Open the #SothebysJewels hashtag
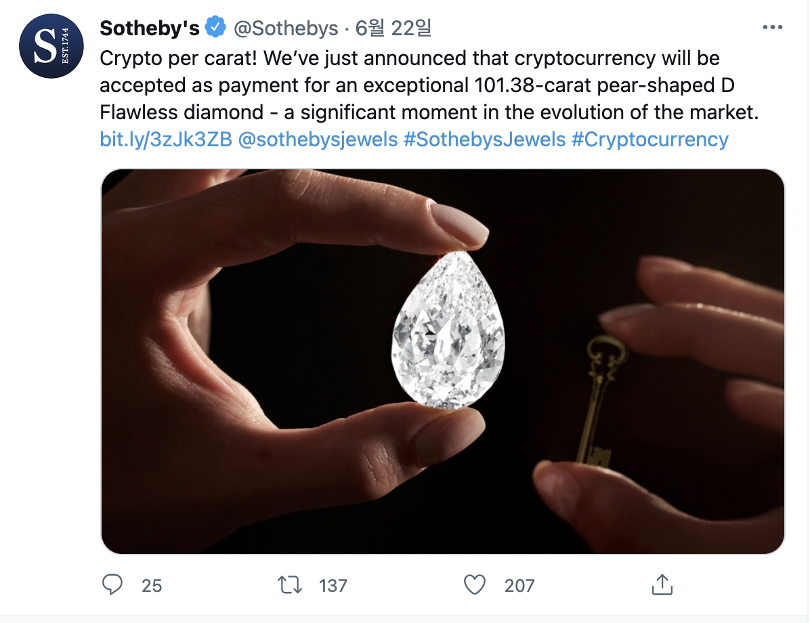The width and height of the screenshot is (810, 623). click(x=484, y=139)
